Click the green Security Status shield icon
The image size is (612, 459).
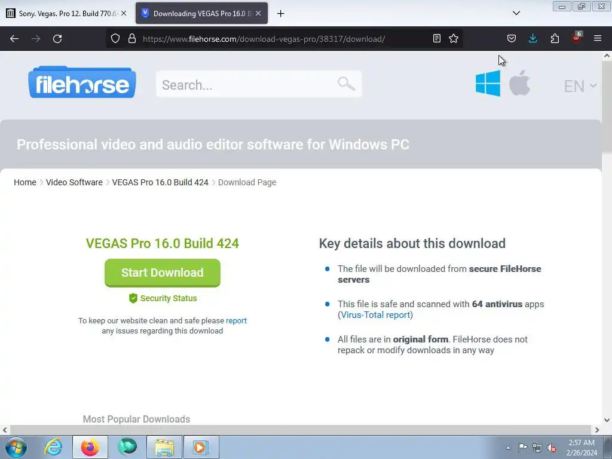coord(133,298)
